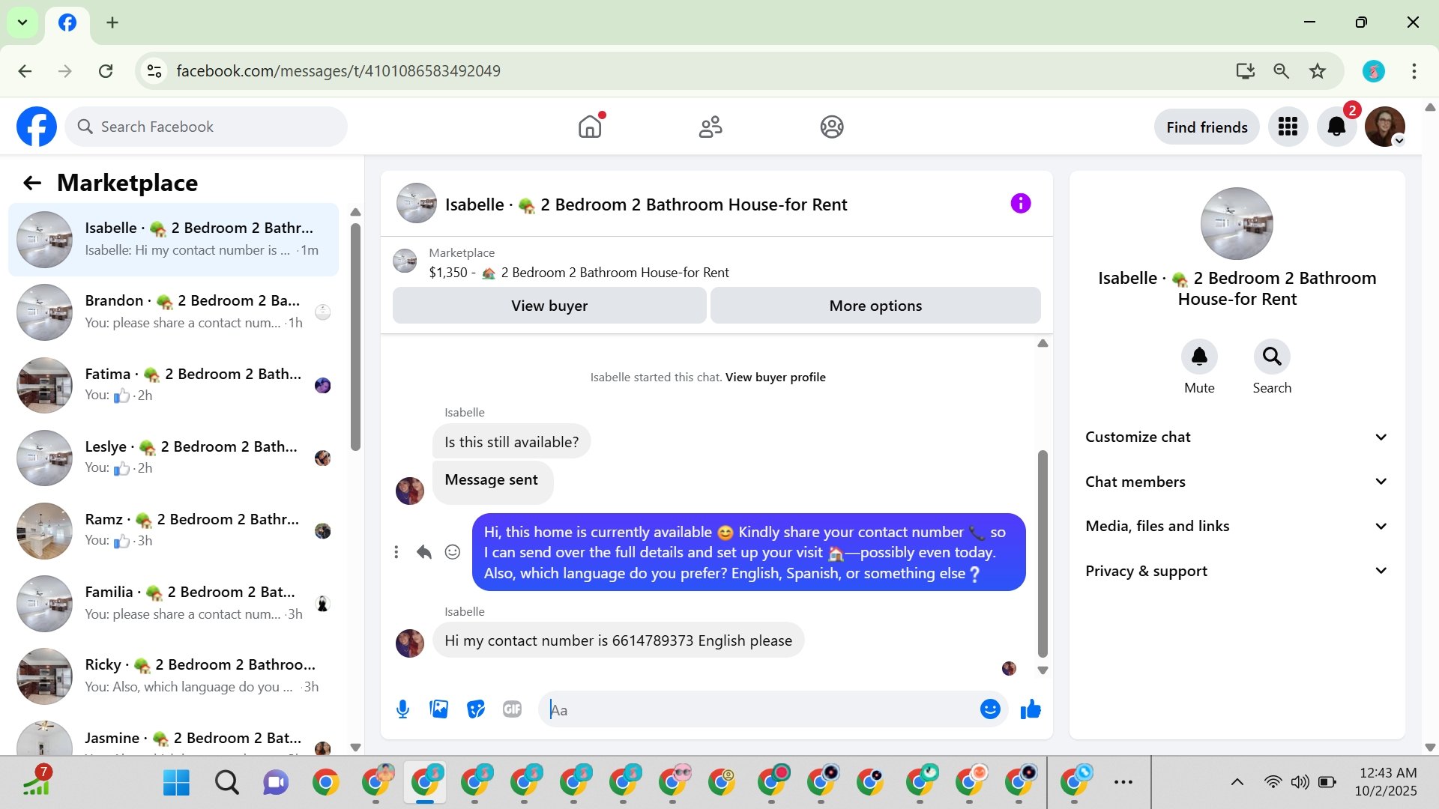Click the message input field
Image resolution: width=1439 pixels, height=809 pixels.
[x=757, y=709]
